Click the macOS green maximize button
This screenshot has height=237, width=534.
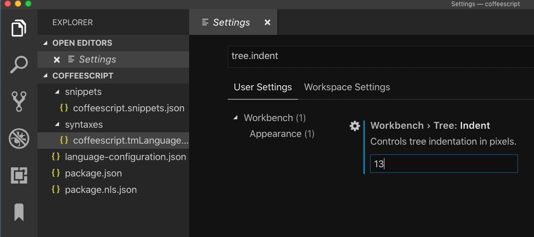(x=29, y=4)
